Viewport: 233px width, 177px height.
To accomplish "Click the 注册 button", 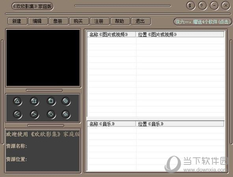I will pyautogui.click(x=100, y=21).
